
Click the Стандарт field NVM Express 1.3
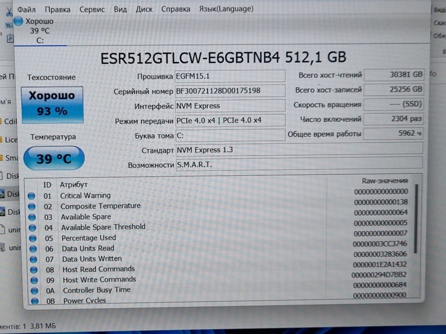(299, 150)
